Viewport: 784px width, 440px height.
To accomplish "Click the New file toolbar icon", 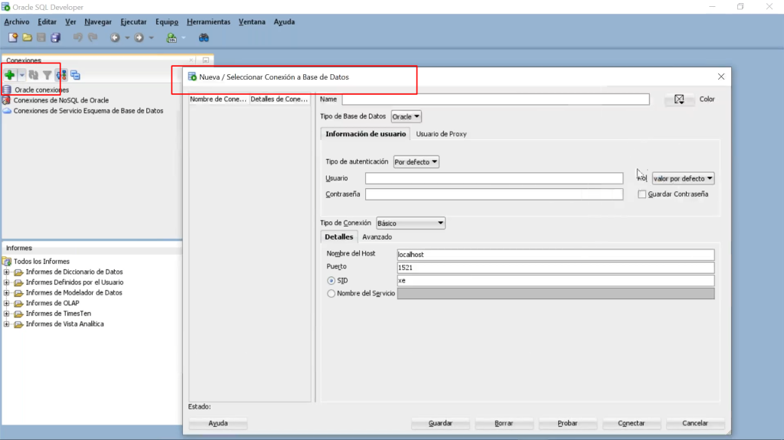I will coord(13,37).
